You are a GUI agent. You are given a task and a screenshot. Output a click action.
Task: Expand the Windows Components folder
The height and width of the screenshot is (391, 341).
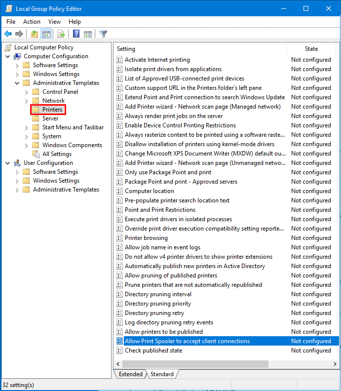(26, 145)
